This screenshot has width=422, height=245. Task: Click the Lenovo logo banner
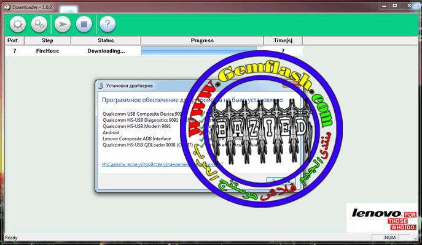(381, 217)
